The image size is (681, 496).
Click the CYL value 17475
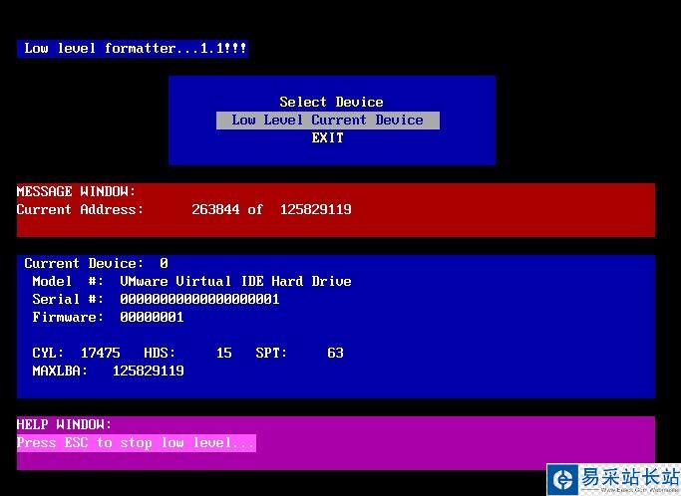(x=101, y=353)
